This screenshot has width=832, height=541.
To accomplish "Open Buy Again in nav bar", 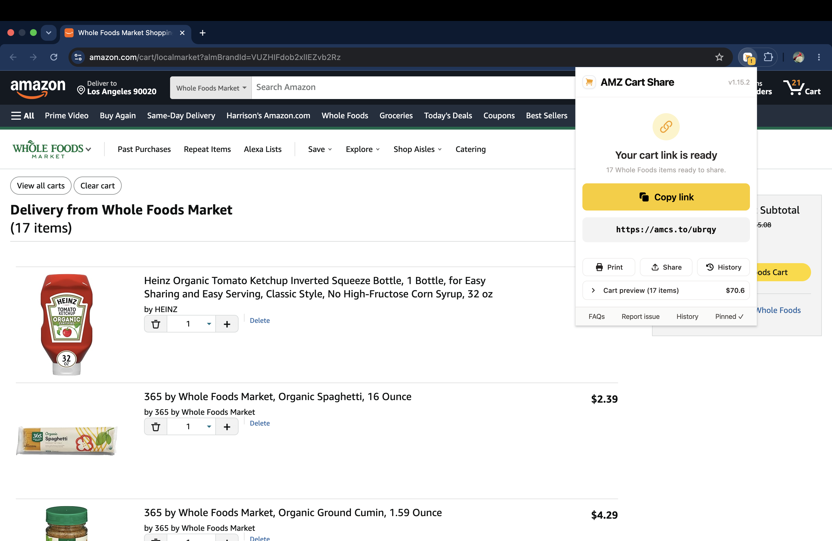I will click(x=118, y=116).
